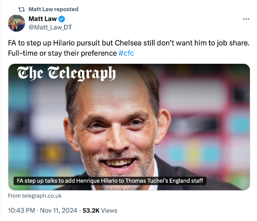Click the blue verified badge

[x=62, y=19]
